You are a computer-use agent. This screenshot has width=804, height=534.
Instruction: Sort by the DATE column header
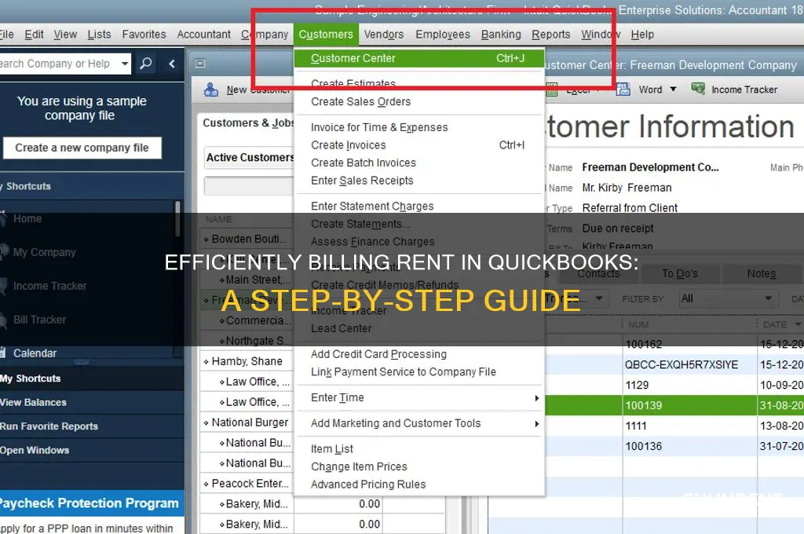(775, 324)
